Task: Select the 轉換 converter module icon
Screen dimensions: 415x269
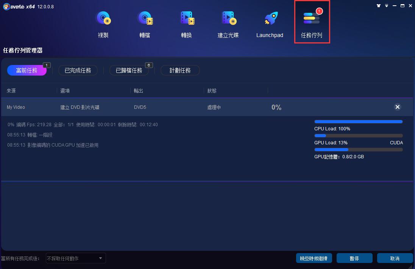Action: [187, 19]
